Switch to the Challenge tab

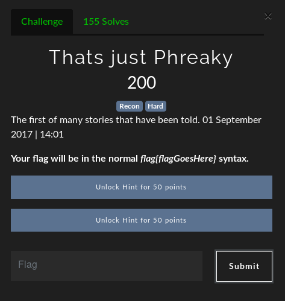[42, 22]
